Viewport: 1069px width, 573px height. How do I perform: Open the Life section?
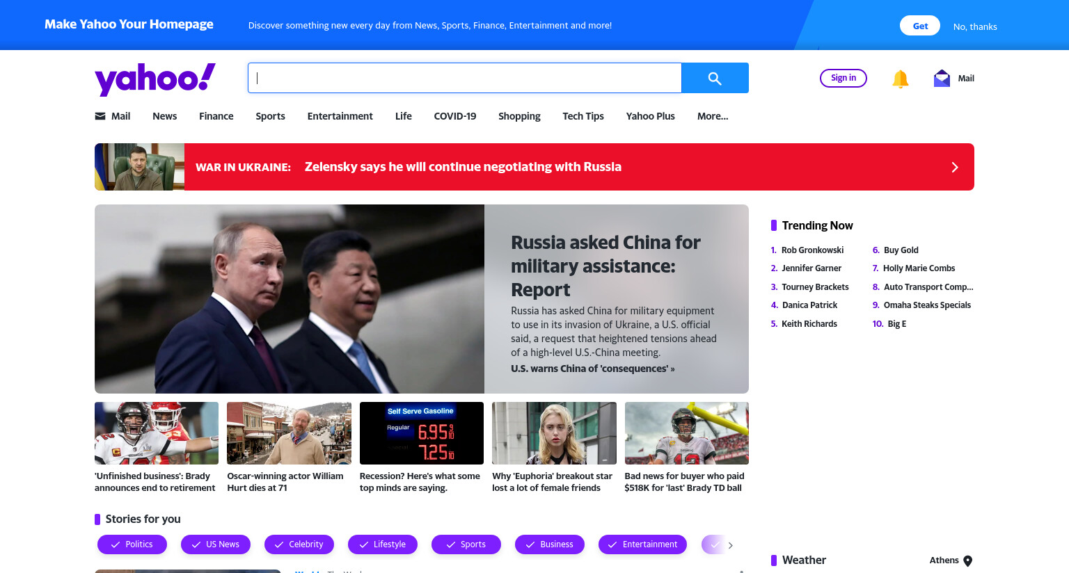(404, 116)
